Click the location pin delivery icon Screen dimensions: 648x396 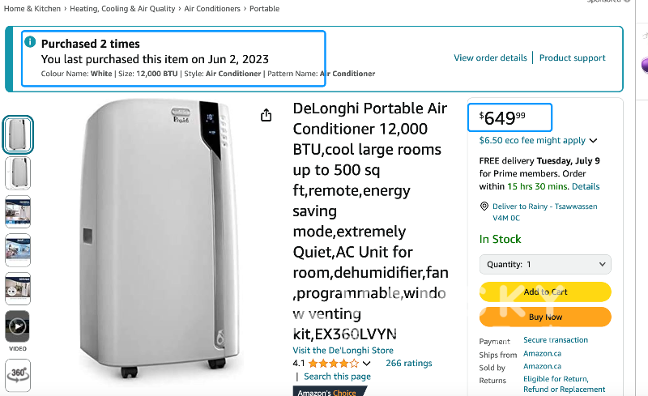tap(484, 207)
